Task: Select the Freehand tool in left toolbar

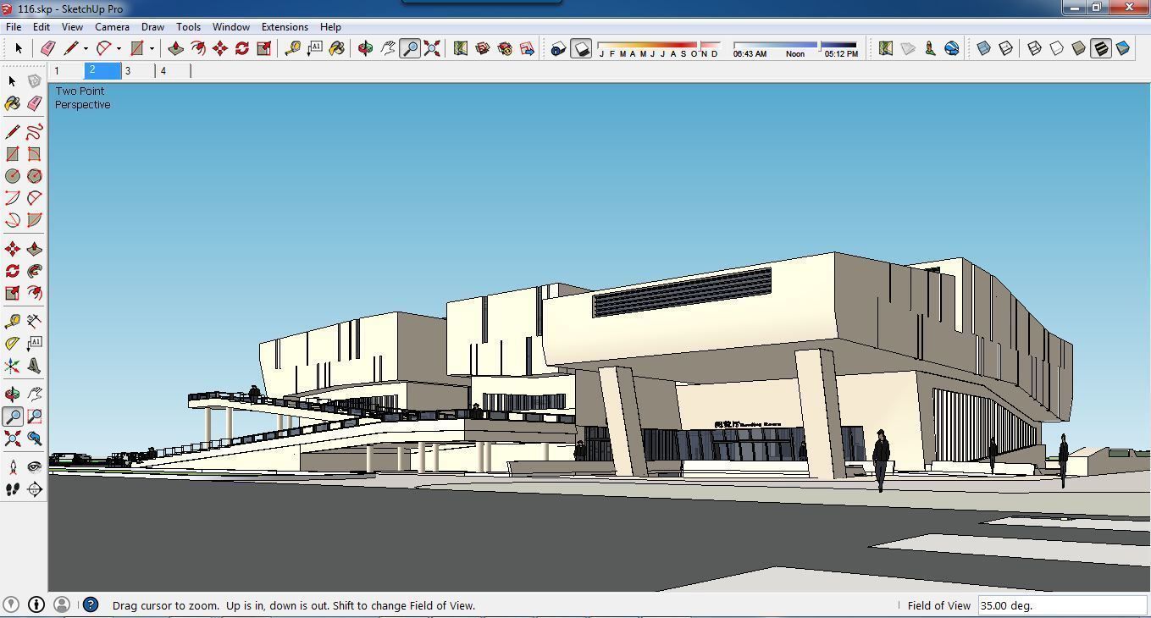Action: pos(34,132)
